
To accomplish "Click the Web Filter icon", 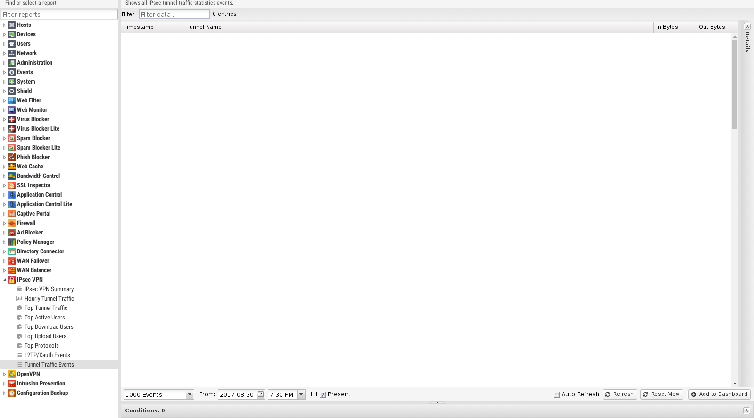I will [x=12, y=100].
